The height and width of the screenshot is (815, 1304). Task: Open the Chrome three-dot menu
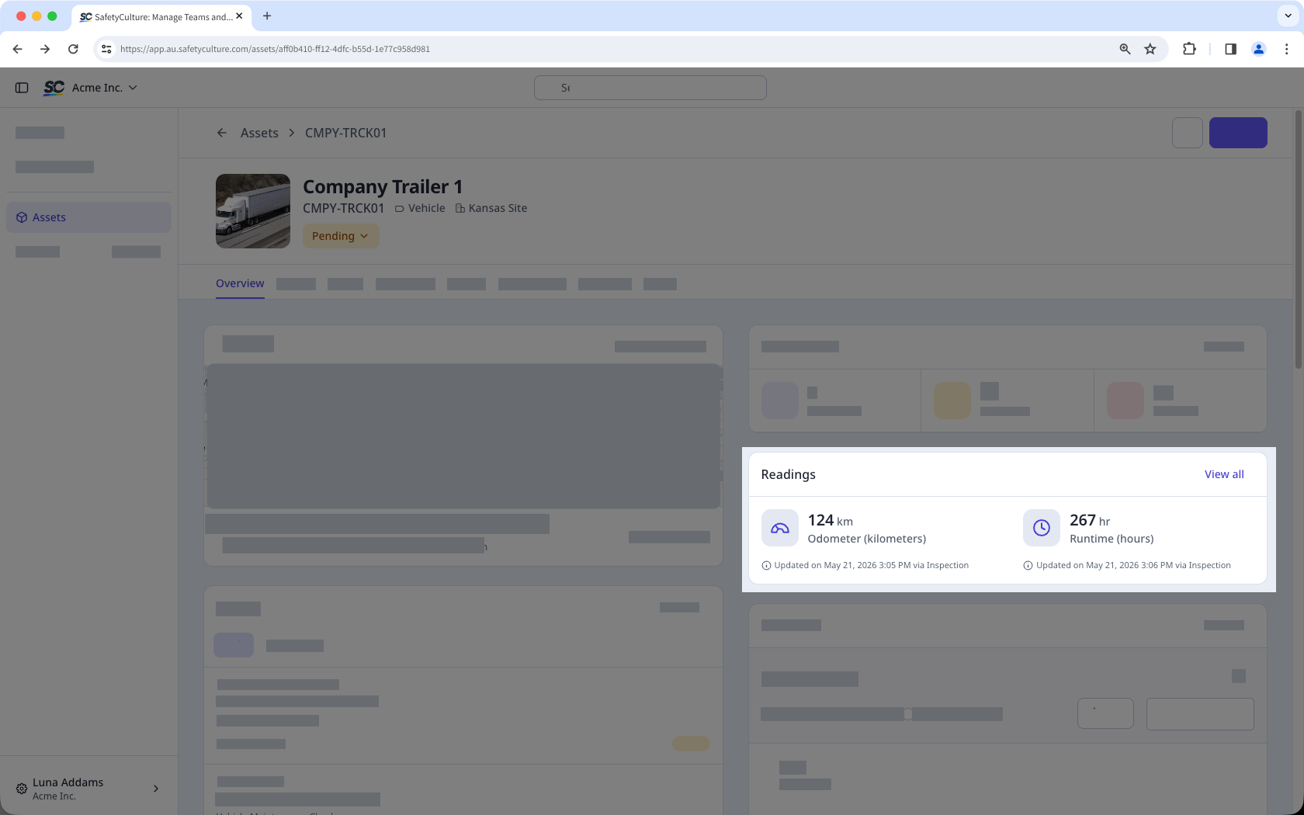tap(1286, 49)
